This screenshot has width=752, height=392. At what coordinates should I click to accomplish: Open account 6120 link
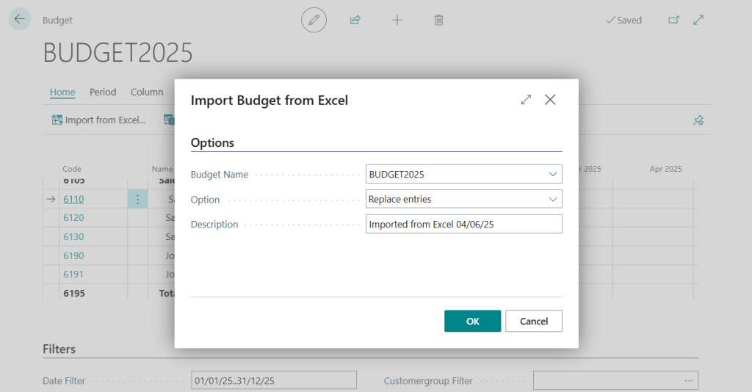(73, 217)
